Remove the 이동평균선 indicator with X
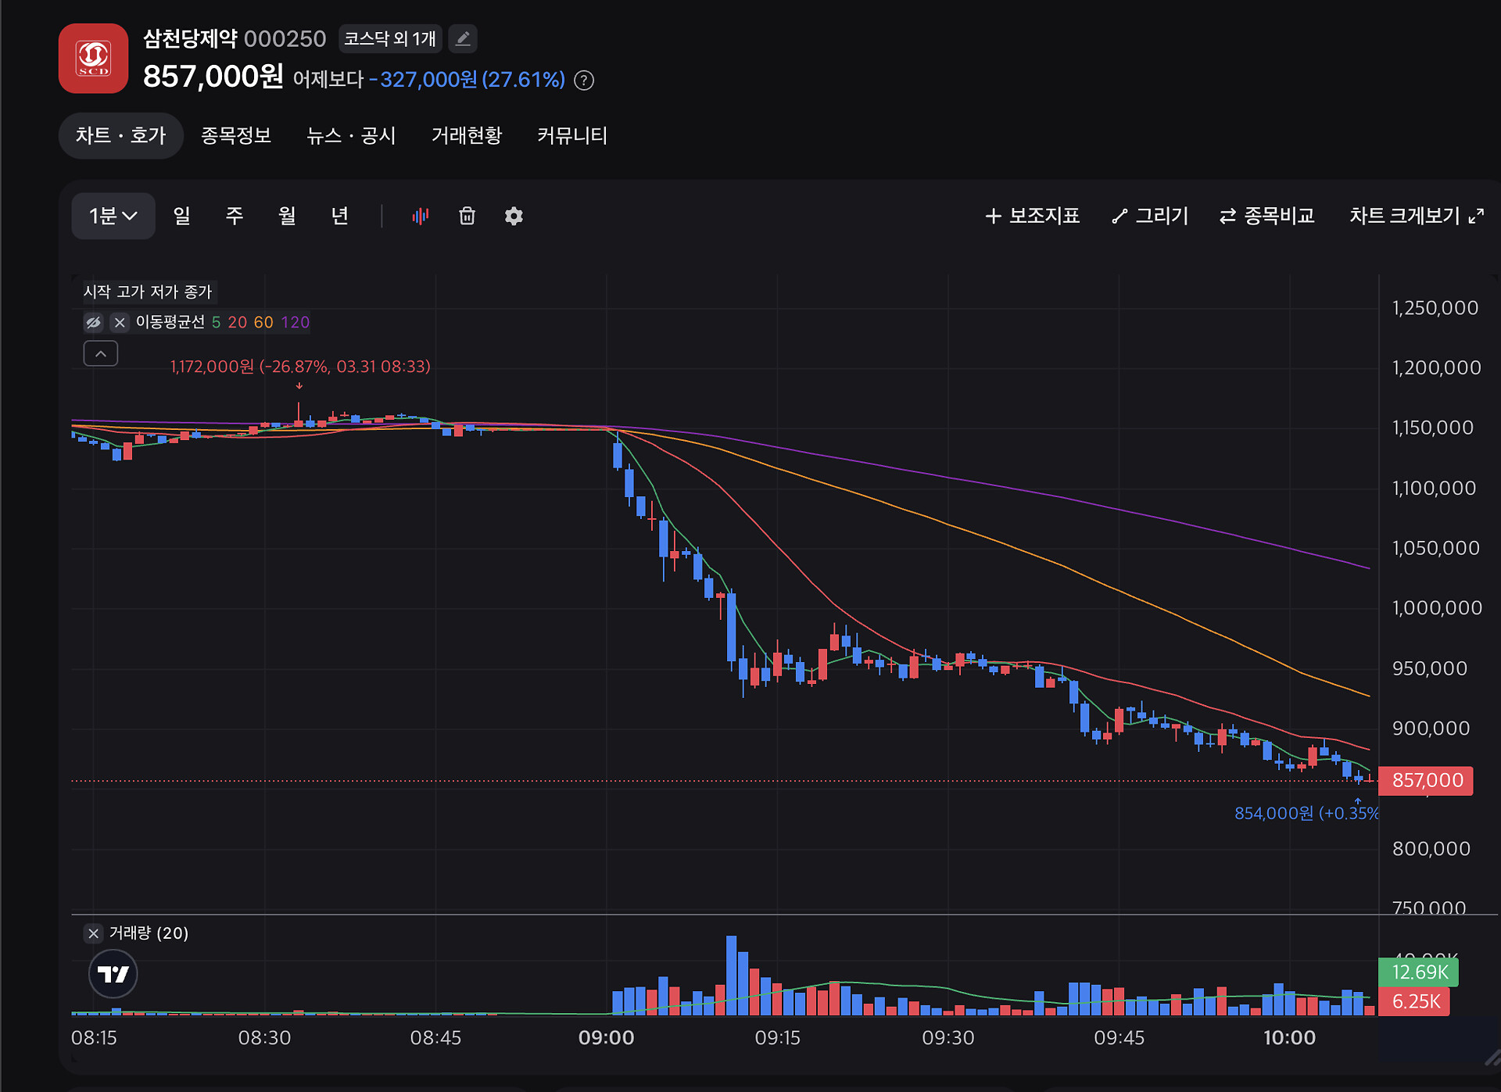This screenshot has width=1501, height=1092. point(120,322)
